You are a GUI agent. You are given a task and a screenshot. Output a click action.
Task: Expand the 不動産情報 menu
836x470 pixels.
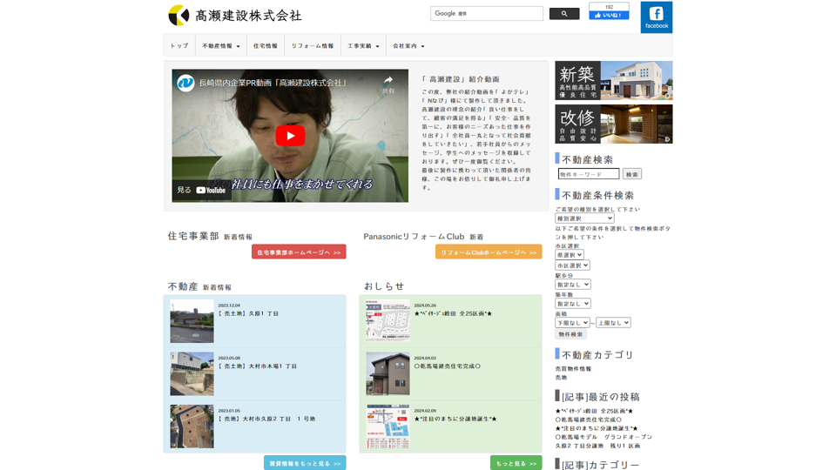220,46
